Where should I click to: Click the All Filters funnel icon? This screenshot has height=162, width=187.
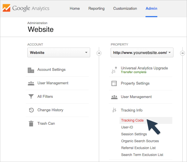(31, 96)
